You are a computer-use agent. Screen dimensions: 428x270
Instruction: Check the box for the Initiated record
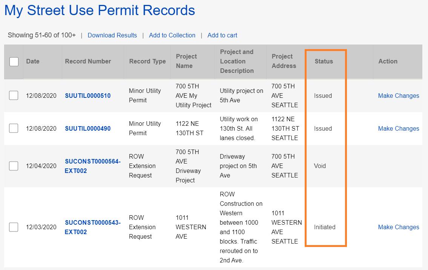14,227
